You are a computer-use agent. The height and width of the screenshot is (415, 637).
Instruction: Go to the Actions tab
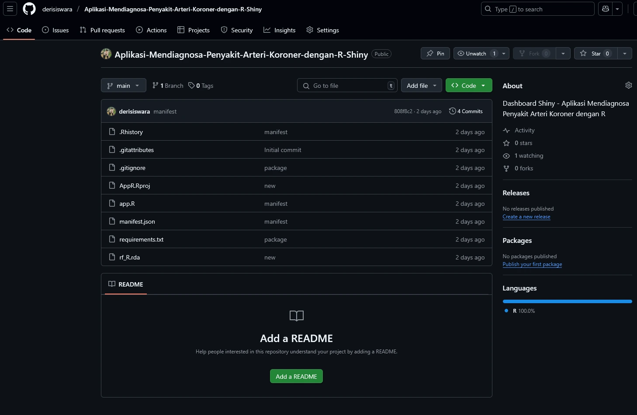151,30
